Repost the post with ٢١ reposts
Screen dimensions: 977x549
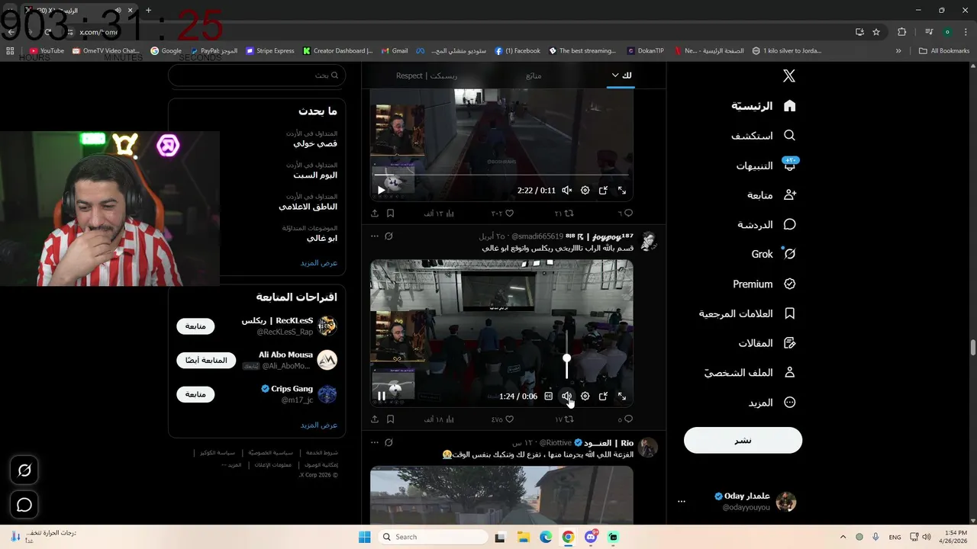coord(563,213)
